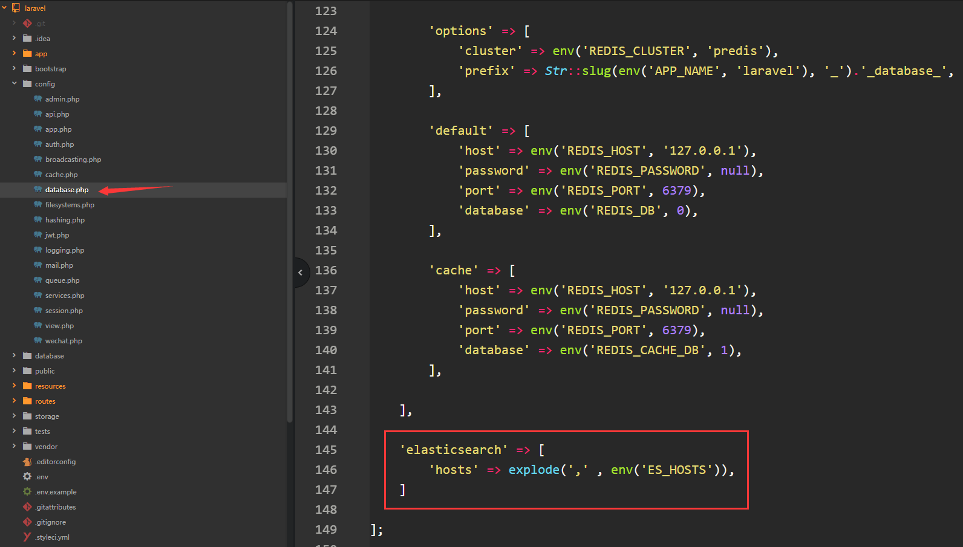Expand the tests folder arrow
This screenshot has width=963, height=547.
coord(14,431)
